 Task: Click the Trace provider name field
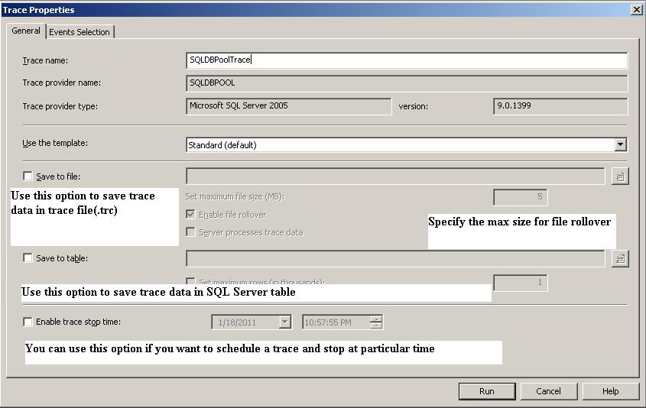(x=407, y=83)
